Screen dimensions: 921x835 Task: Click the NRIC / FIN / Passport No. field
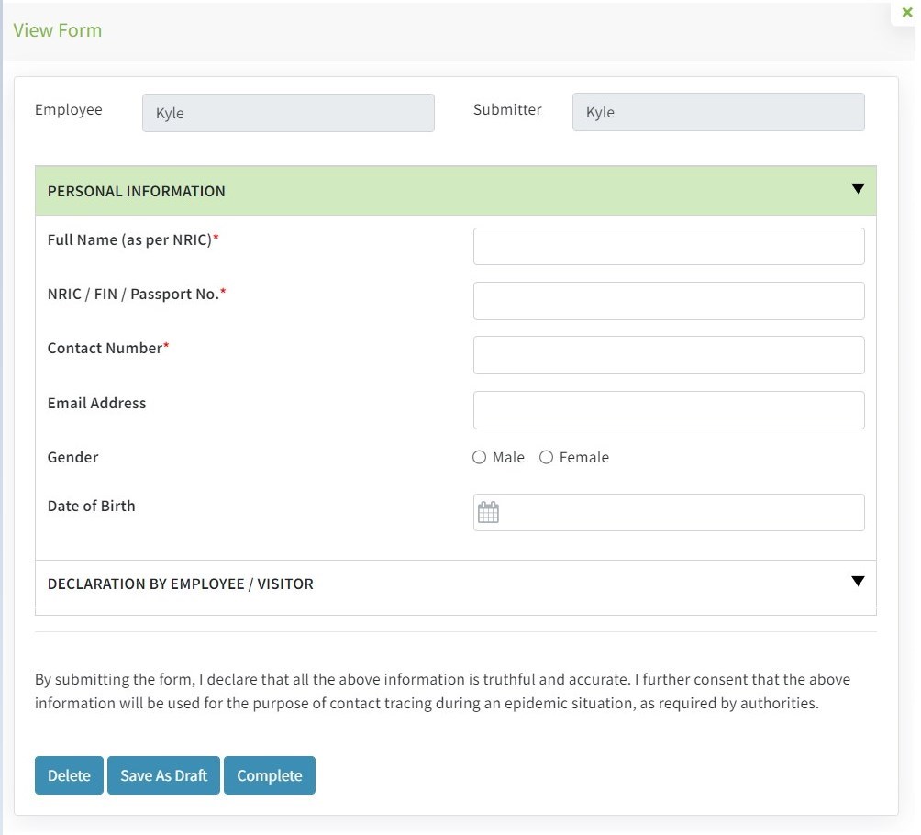669,301
